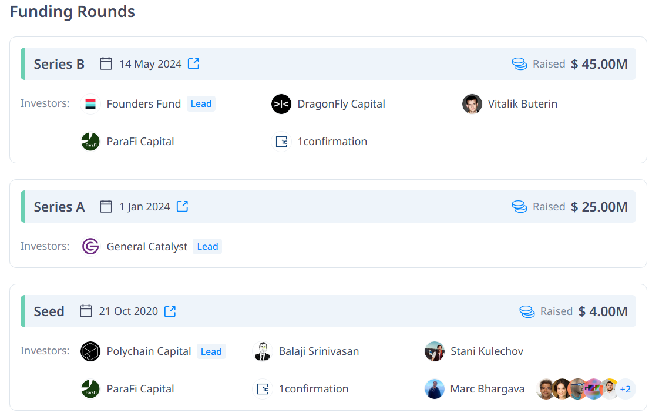
Task: Open the Vitalik Buterin investor link
Action: coord(522,104)
